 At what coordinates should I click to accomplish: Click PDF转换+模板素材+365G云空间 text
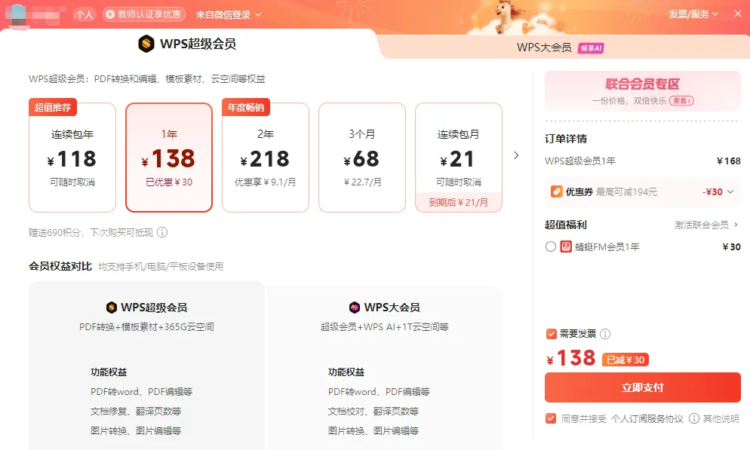[146, 326]
